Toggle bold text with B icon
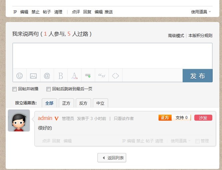Image resolution: width=222 pixels, height=170 pixels. tap(61, 76)
